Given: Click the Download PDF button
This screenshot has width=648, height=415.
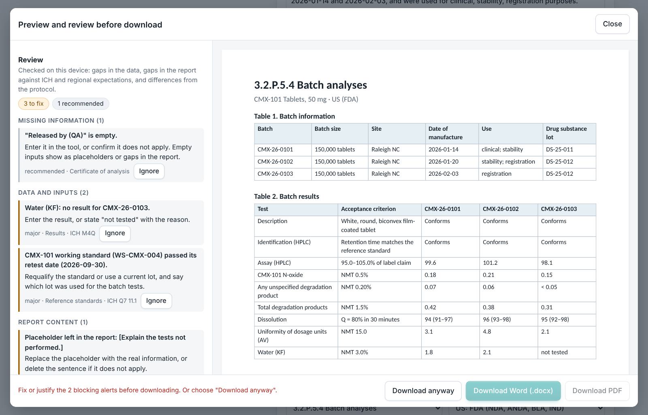Looking at the screenshot, I should coord(597,391).
